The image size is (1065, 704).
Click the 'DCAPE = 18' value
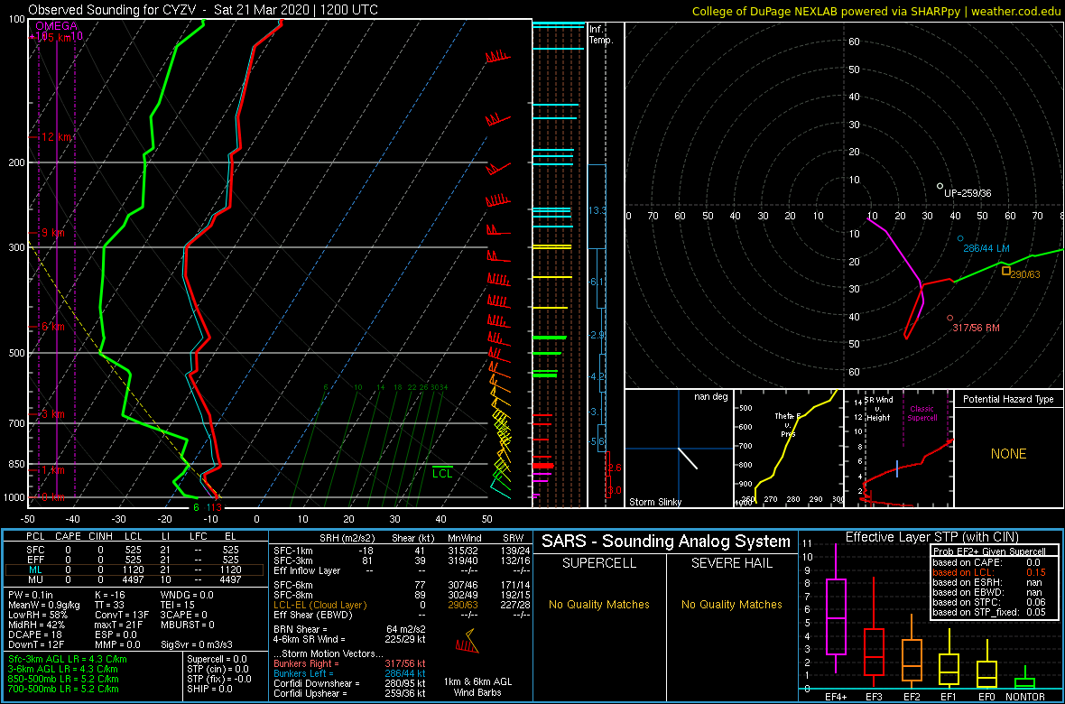34,635
